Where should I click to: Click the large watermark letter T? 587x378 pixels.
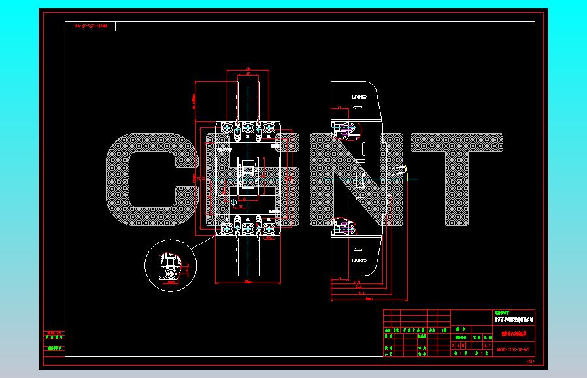(x=457, y=180)
